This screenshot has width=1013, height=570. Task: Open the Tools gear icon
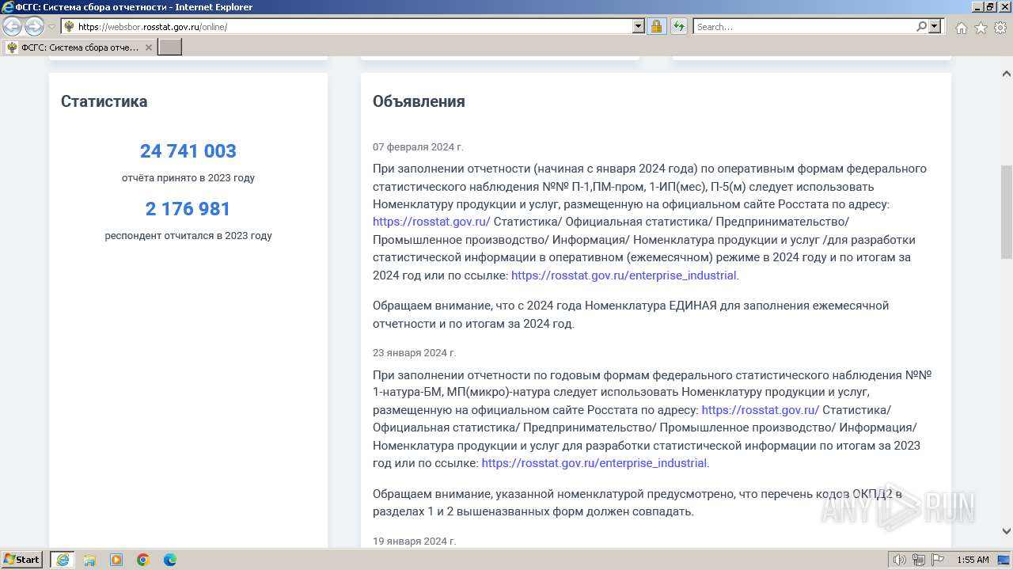point(1000,28)
